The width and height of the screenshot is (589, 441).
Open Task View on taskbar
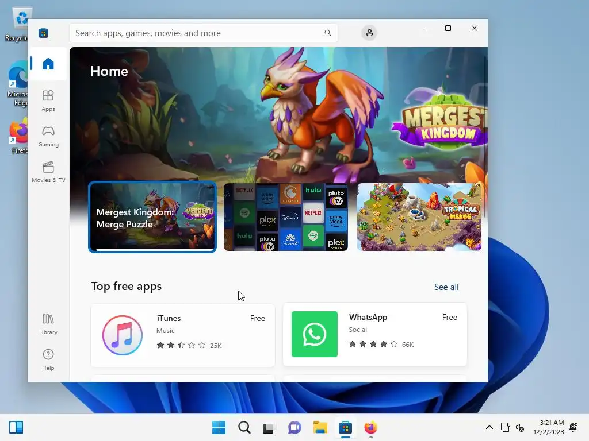coord(269,427)
